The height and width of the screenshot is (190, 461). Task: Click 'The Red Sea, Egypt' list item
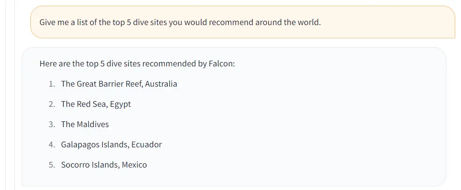pos(96,104)
